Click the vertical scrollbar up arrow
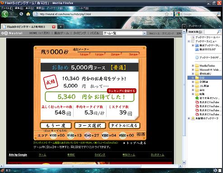This screenshot has height=173, width=223. 184,32
